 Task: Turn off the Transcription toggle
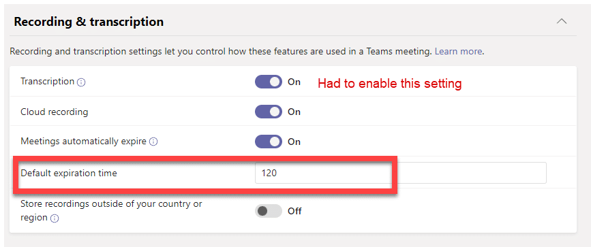(269, 82)
